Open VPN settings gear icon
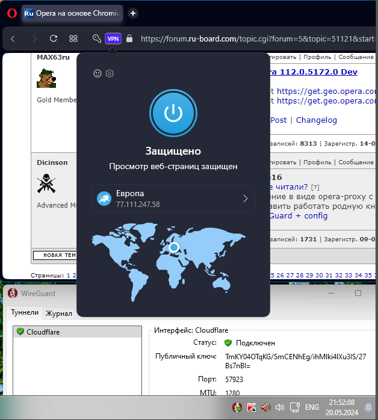The height and width of the screenshot is (420, 378). [x=110, y=73]
